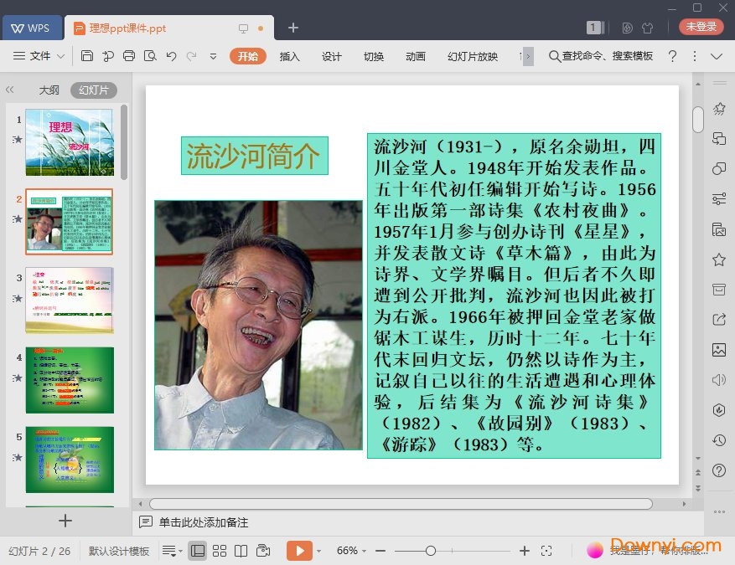Image resolution: width=735 pixels, height=565 pixels.
Task: Click the help question mark in right sidebar
Action: click(718, 470)
